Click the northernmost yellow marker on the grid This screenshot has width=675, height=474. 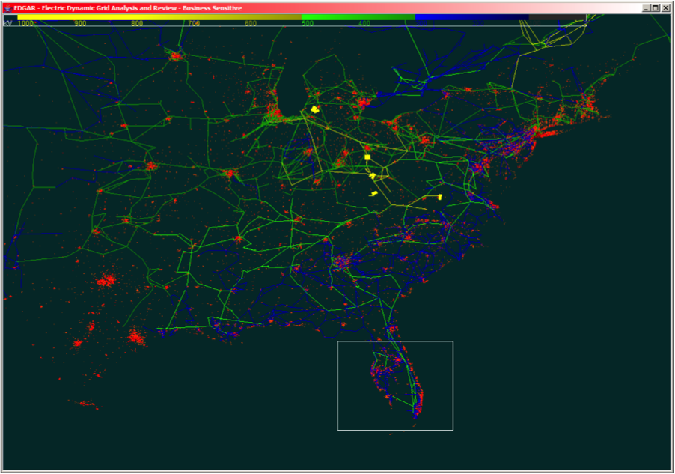(x=315, y=109)
